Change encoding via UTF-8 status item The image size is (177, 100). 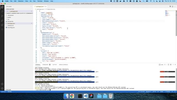point(154,92)
